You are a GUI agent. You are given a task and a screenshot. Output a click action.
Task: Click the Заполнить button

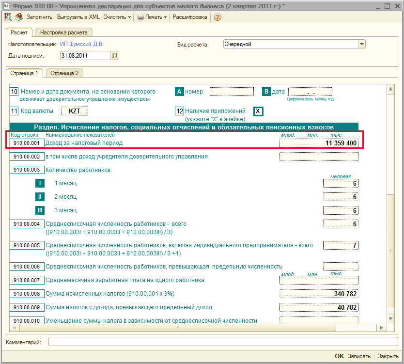pyautogui.click(x=39, y=17)
